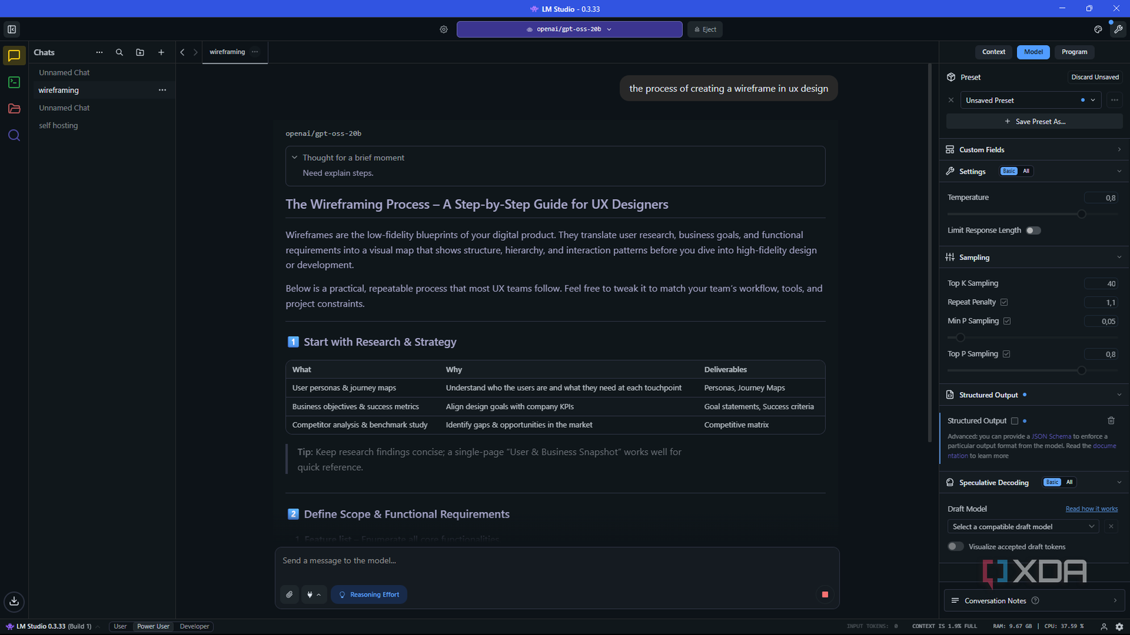
Task: Open Chats header more options menu
Action: tap(99, 52)
